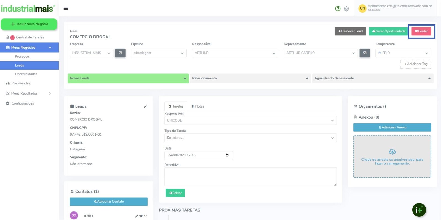The height and width of the screenshot is (220, 441).
Task: Open Oportunidades in the sidebar
Action: 26,74
